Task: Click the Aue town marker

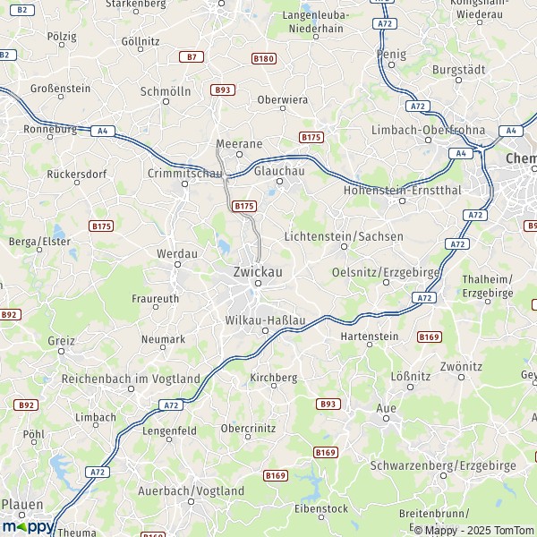Action: point(387,418)
